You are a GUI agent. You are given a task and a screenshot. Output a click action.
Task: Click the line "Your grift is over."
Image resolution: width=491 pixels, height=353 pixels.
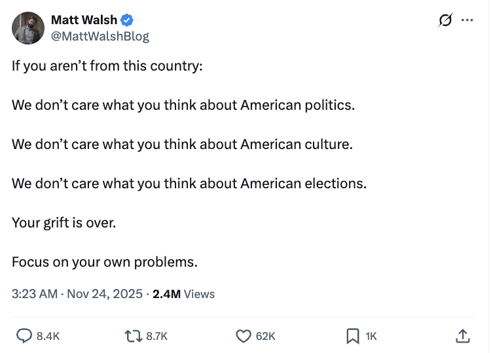pyautogui.click(x=64, y=222)
